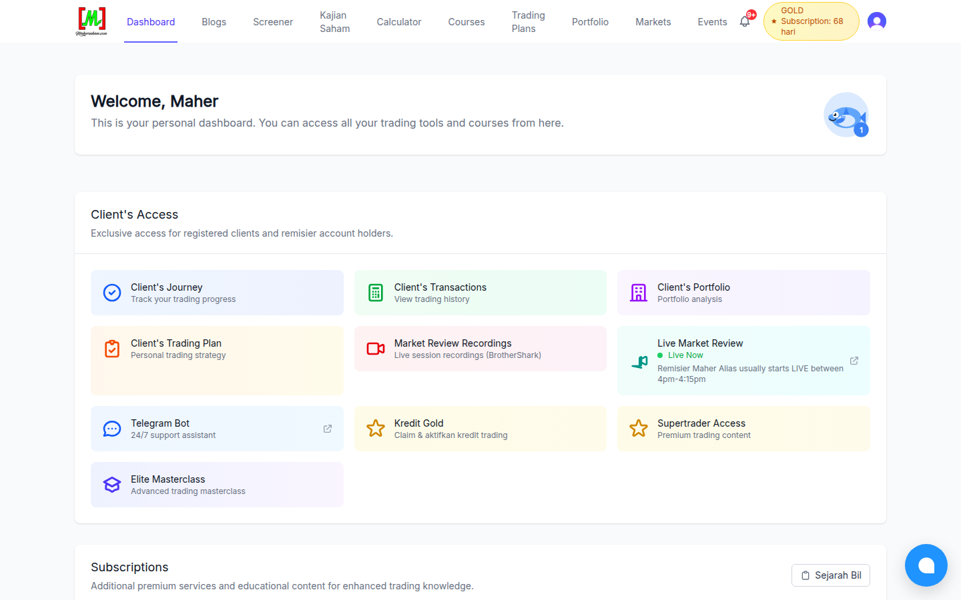The width and height of the screenshot is (961, 600).
Task: Open the Live Market Review card
Action: (743, 361)
